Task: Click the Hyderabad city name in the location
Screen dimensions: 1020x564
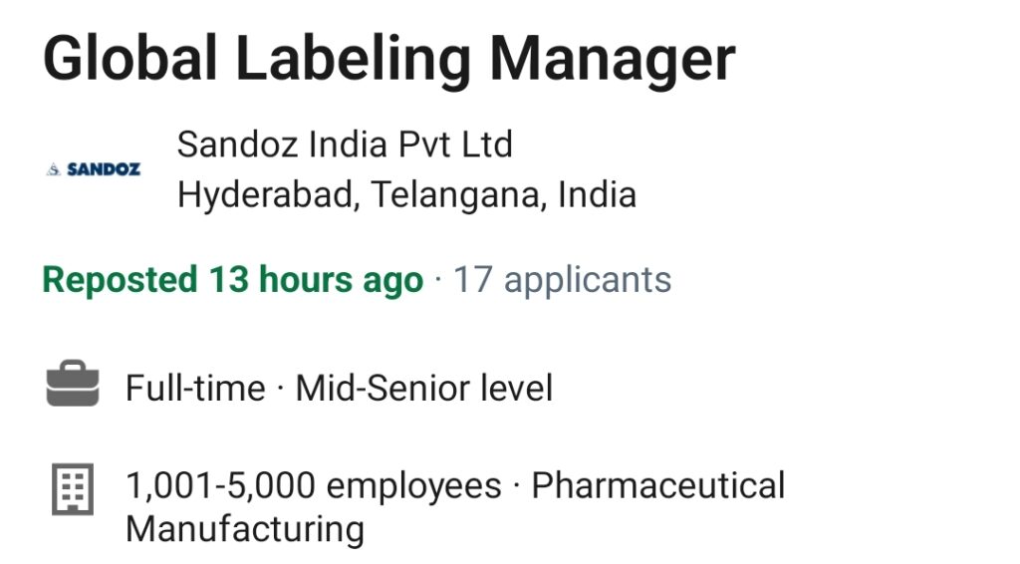Action: [x=265, y=195]
